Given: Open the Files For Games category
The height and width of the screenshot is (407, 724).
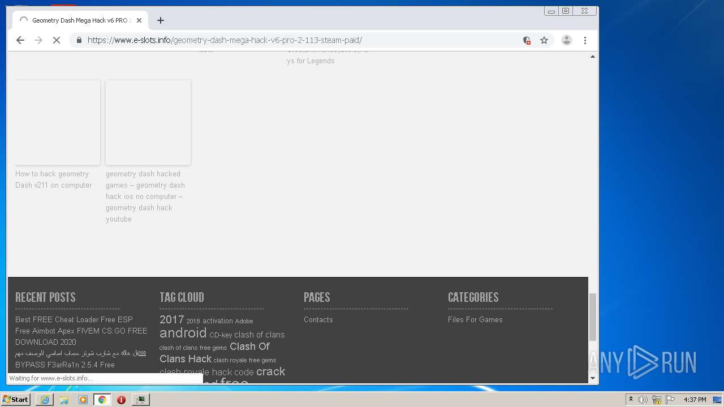Looking at the screenshot, I should pos(475,320).
